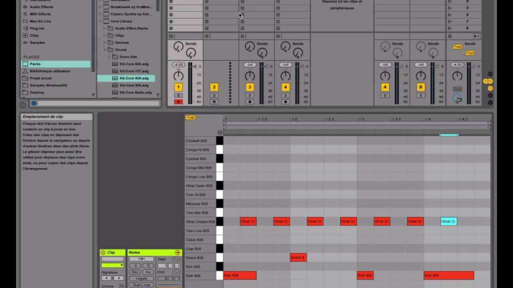The width and height of the screenshot is (513, 288).
Task: Click the Back to Arrangement master button
Action: (x=477, y=36)
